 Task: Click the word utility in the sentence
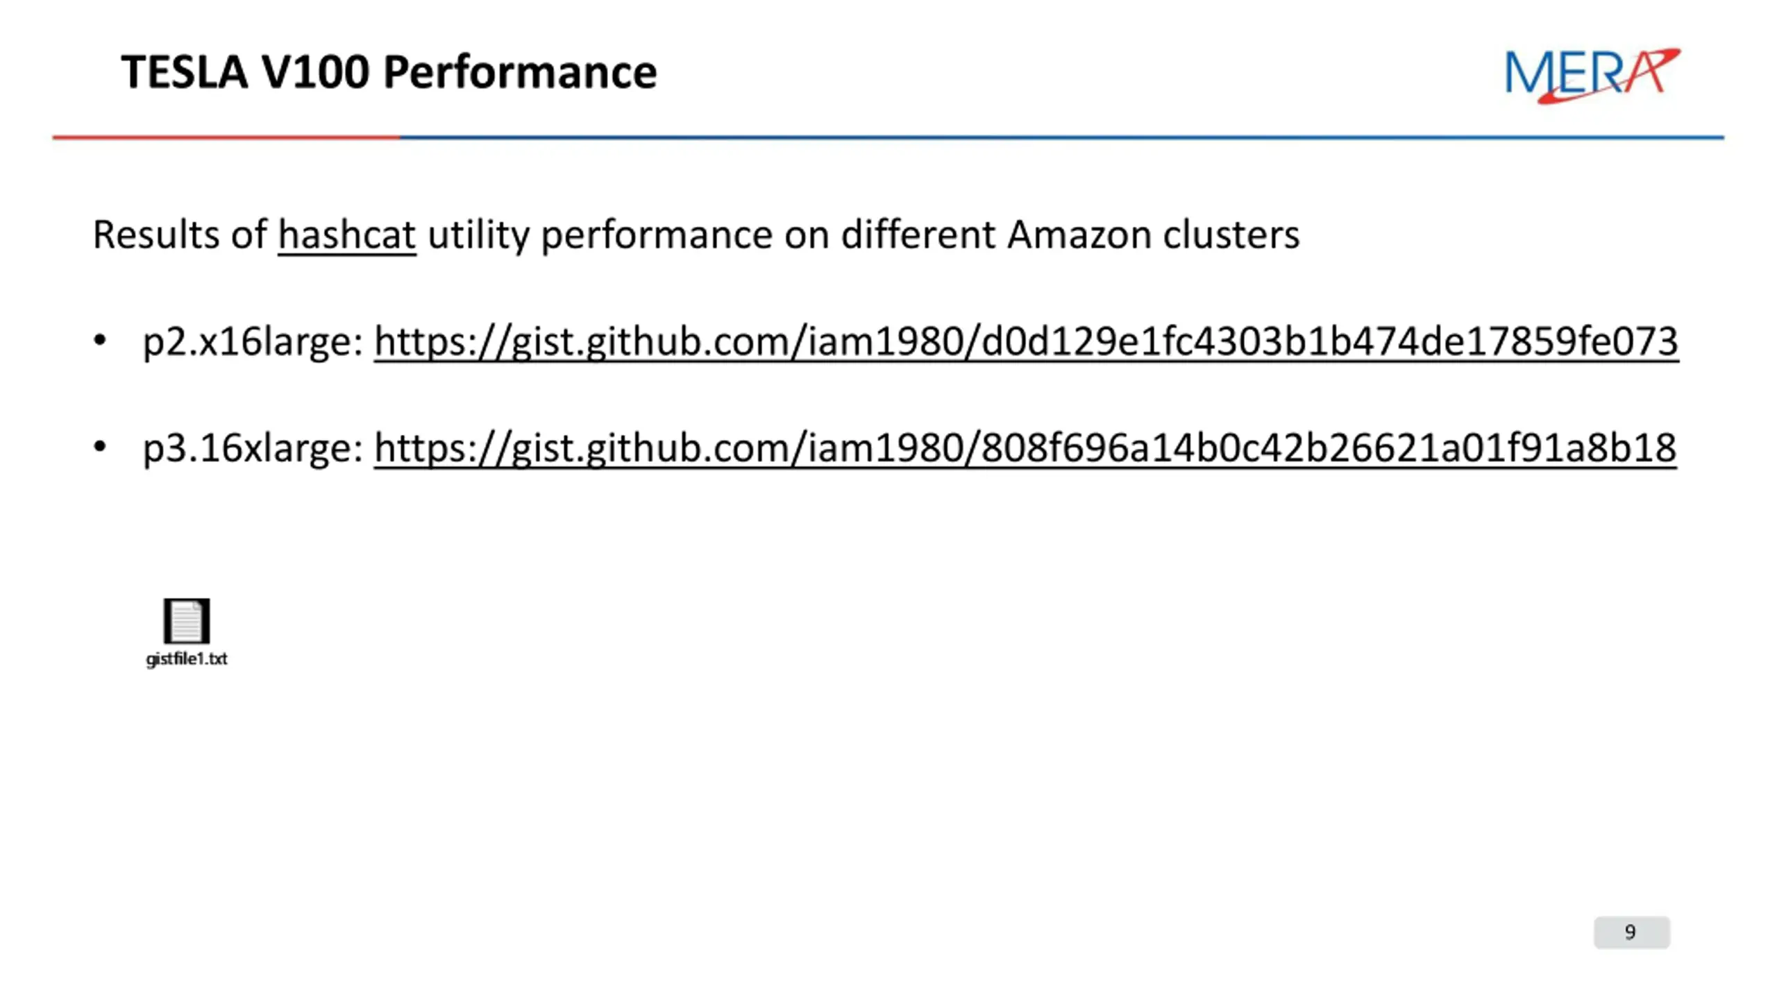point(478,235)
